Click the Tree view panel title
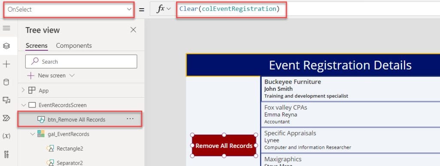This screenshot has width=440, height=166. 43,31
